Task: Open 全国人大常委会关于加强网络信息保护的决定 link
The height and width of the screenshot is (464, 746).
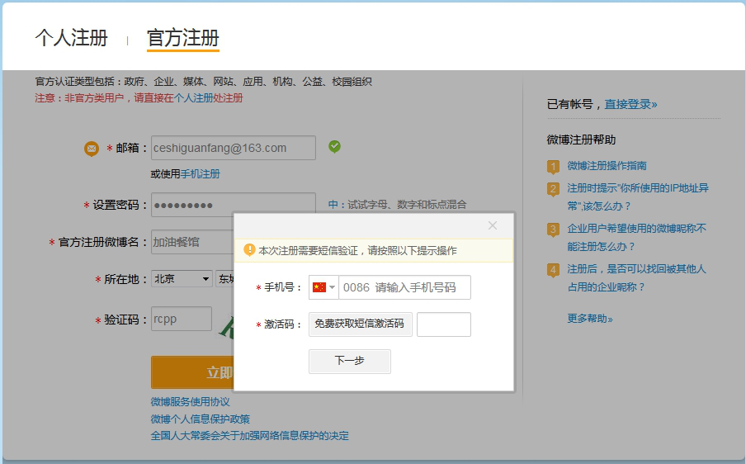Action: click(250, 436)
